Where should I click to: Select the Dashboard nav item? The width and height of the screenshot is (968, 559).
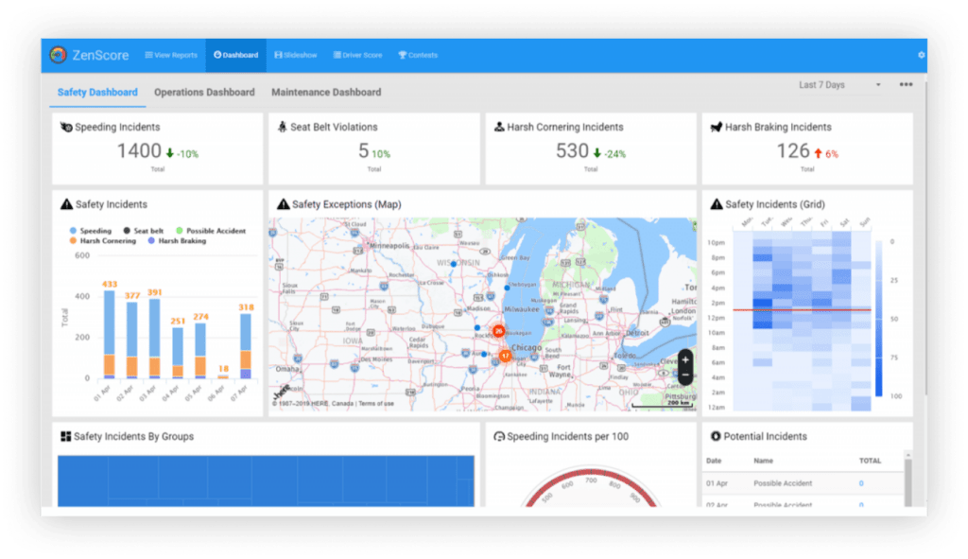[235, 55]
